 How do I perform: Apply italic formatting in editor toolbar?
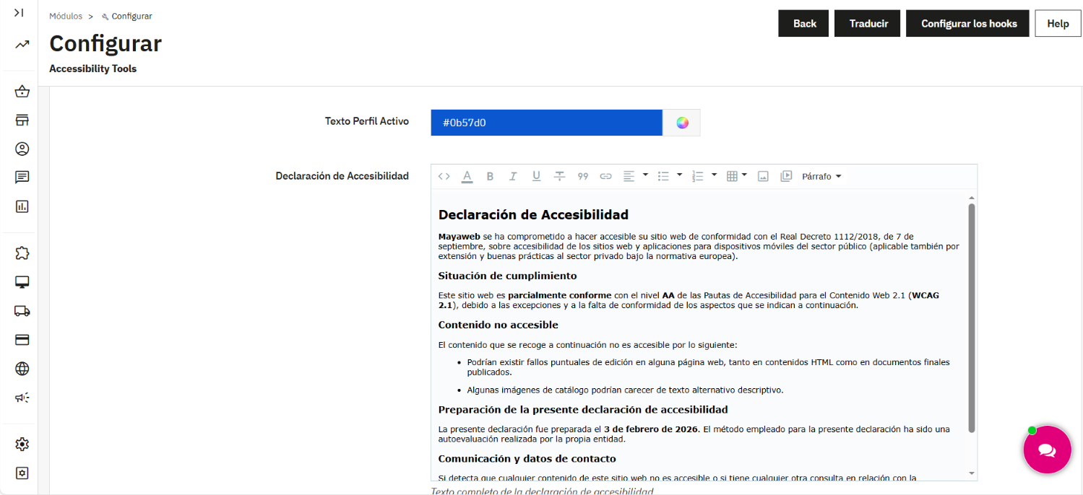click(513, 176)
